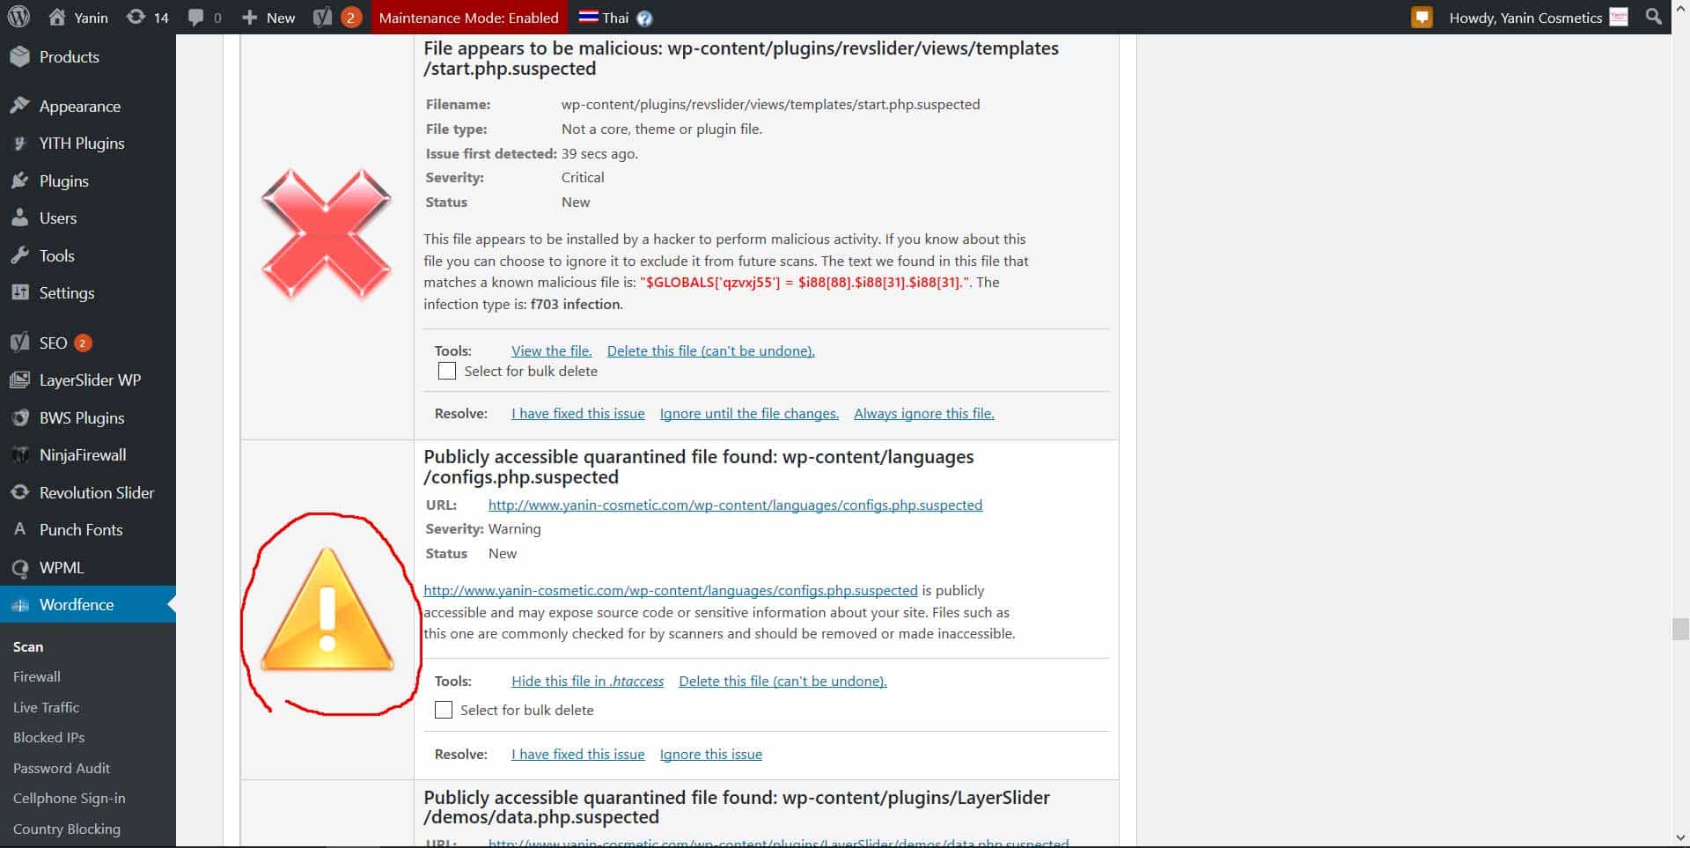Click the Settings sliders icon
Viewport: 1690px width, 848px height.
coord(20,292)
